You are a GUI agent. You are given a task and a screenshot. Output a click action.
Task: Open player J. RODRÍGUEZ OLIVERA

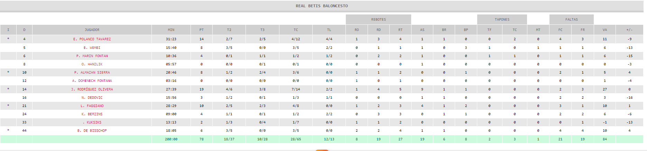pyautogui.click(x=92, y=89)
